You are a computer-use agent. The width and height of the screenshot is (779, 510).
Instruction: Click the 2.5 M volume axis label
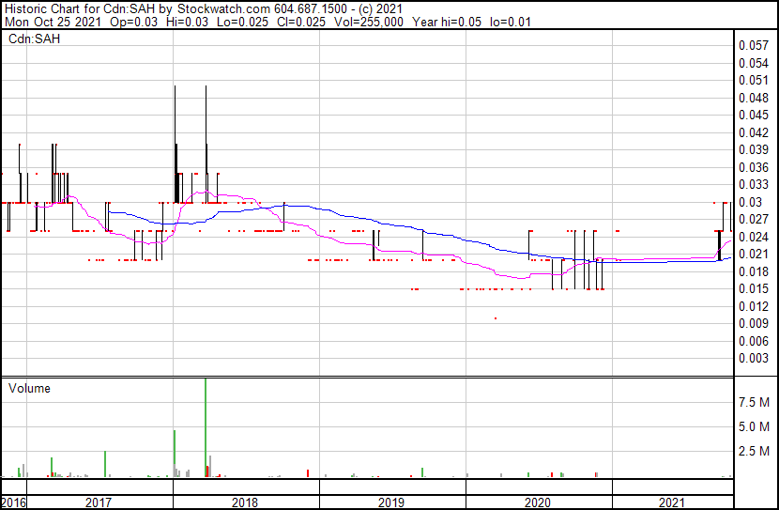click(x=755, y=452)
